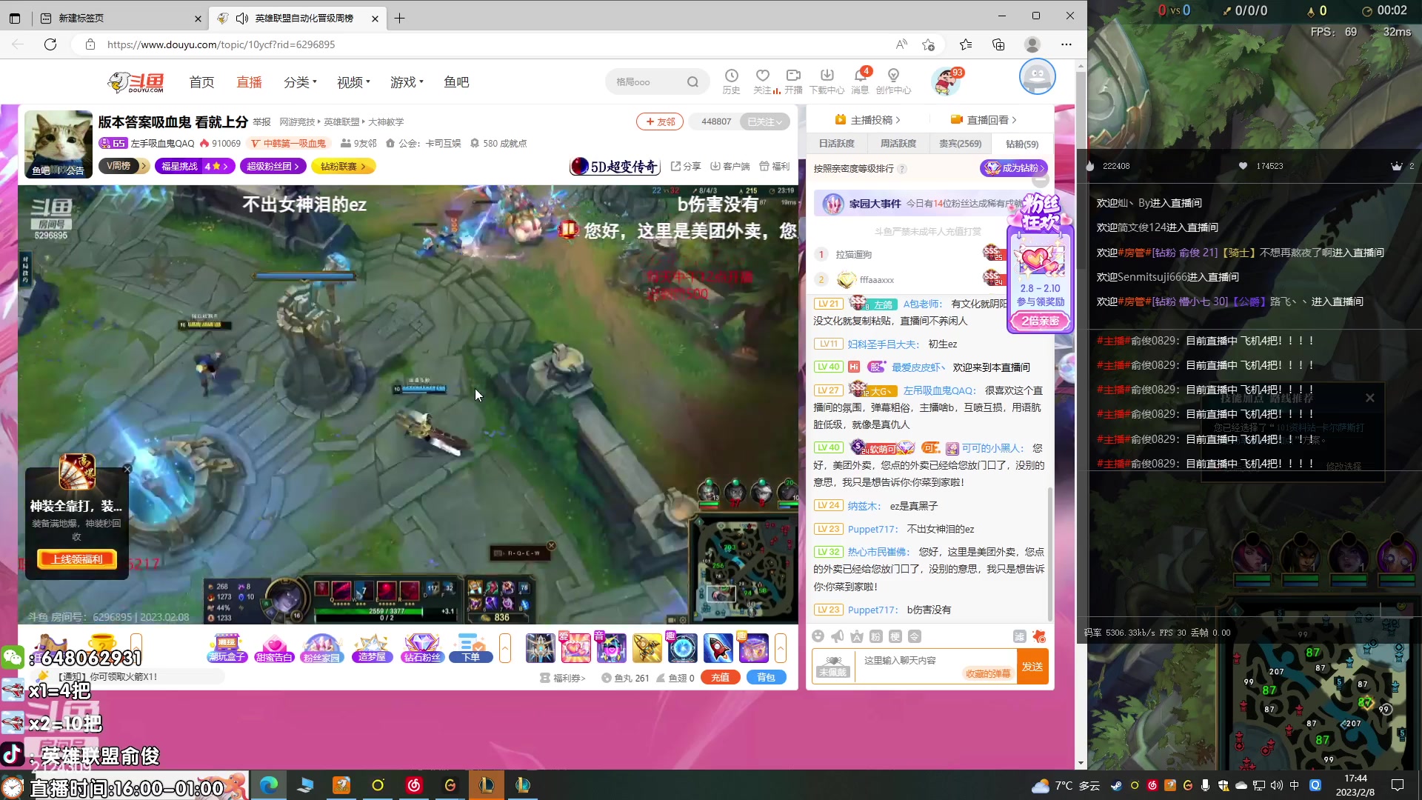Go to 鱼吧 nav item
1422x800 pixels.
pyautogui.click(x=456, y=82)
